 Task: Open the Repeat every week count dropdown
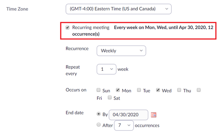tap(106, 69)
